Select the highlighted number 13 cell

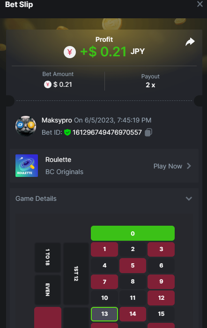coord(104,314)
